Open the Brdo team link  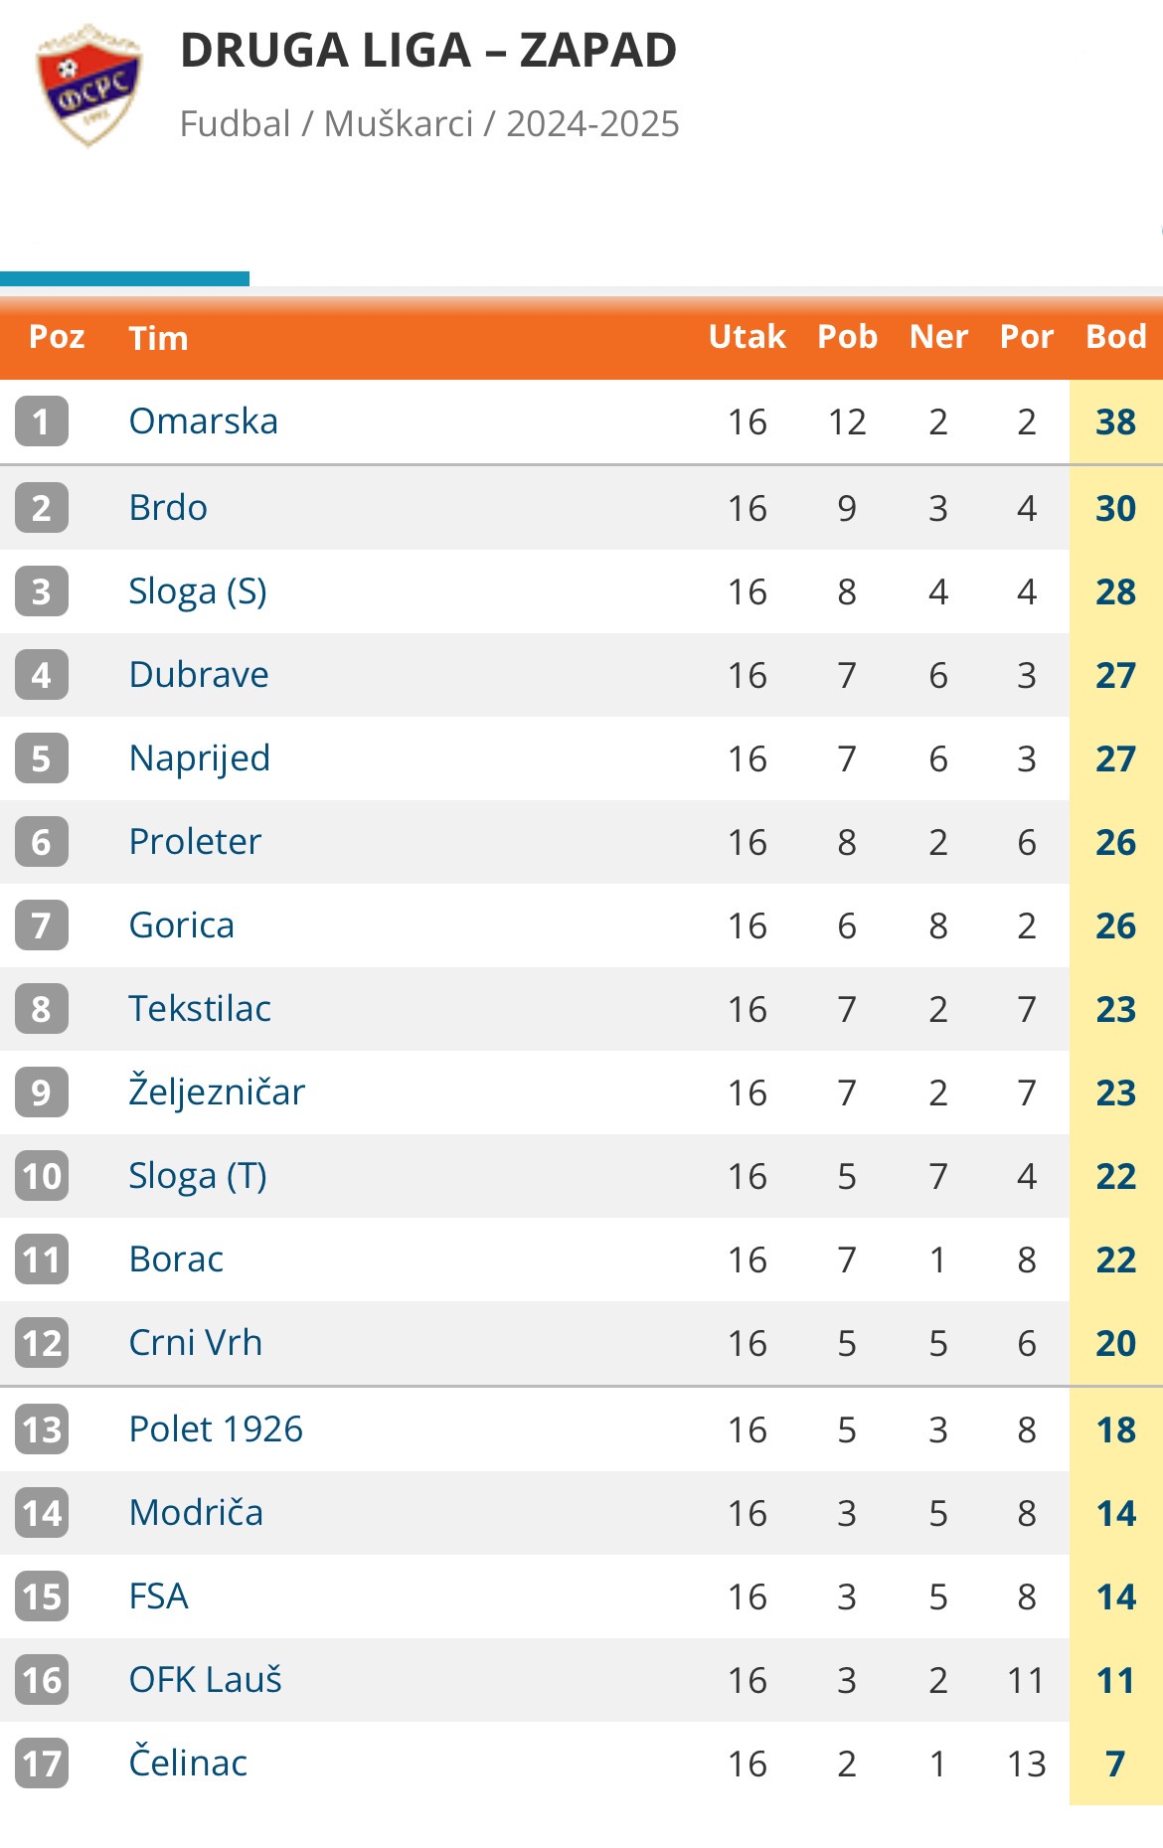tap(168, 508)
